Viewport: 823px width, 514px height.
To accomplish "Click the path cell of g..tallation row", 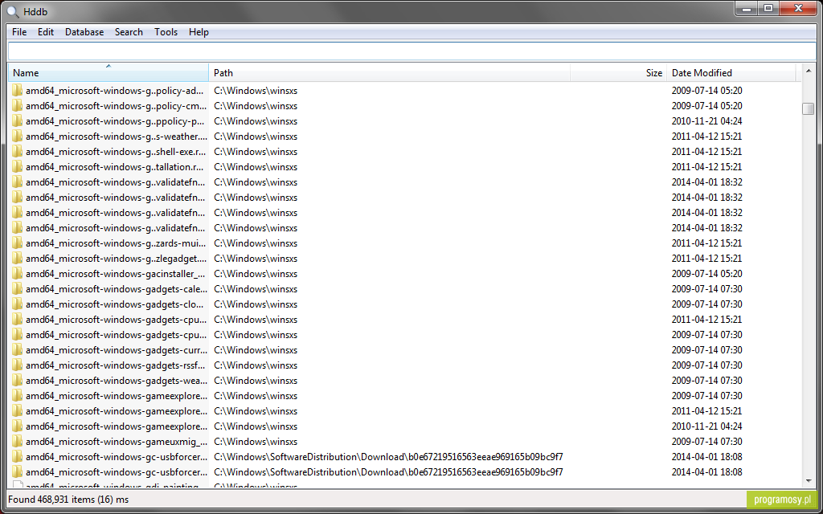I will [256, 167].
